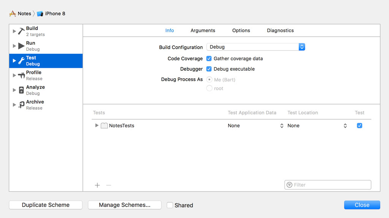Click the Run play icon in sidebar
Viewport: 389px width, 218px height.
pyautogui.click(x=21, y=45)
